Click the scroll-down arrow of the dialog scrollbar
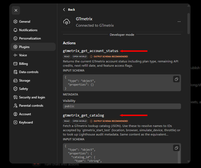Viewport: 201px width, 168px height. point(188,161)
